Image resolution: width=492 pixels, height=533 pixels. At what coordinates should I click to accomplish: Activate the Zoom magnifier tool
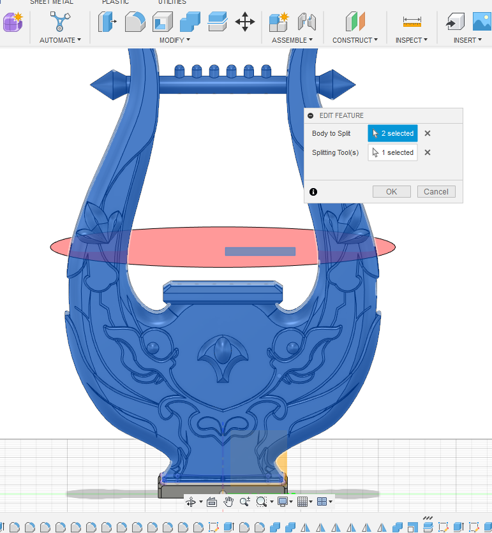(x=244, y=502)
